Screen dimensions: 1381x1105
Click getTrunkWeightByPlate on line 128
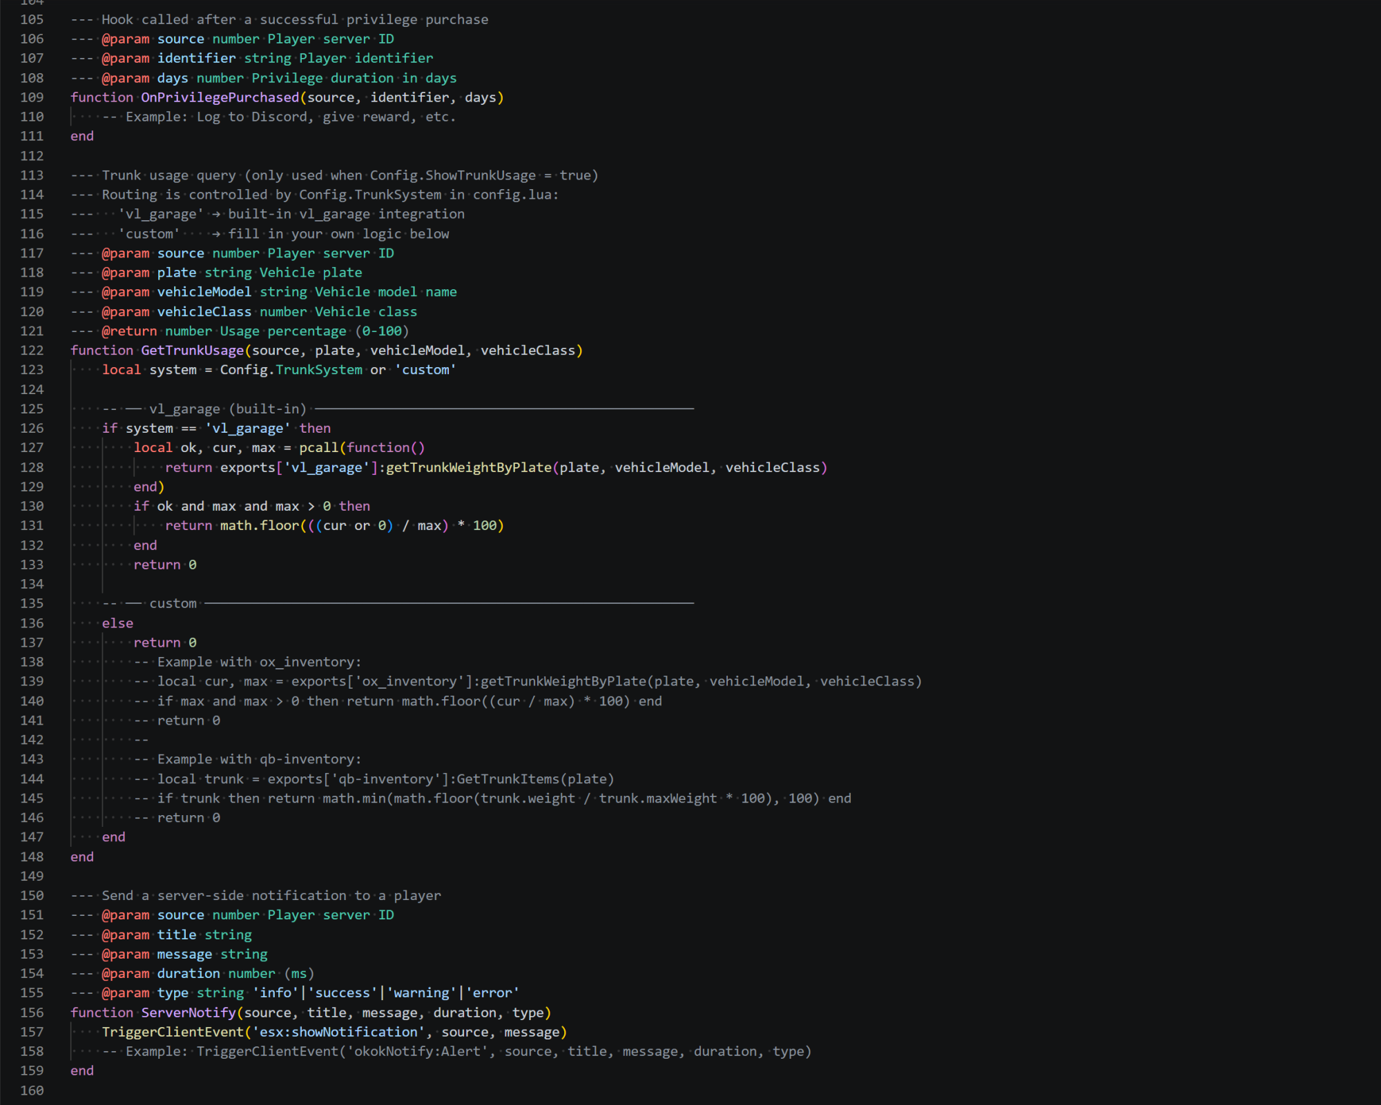click(468, 468)
